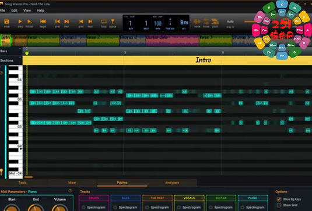Click the Volume knob

click(60, 208)
